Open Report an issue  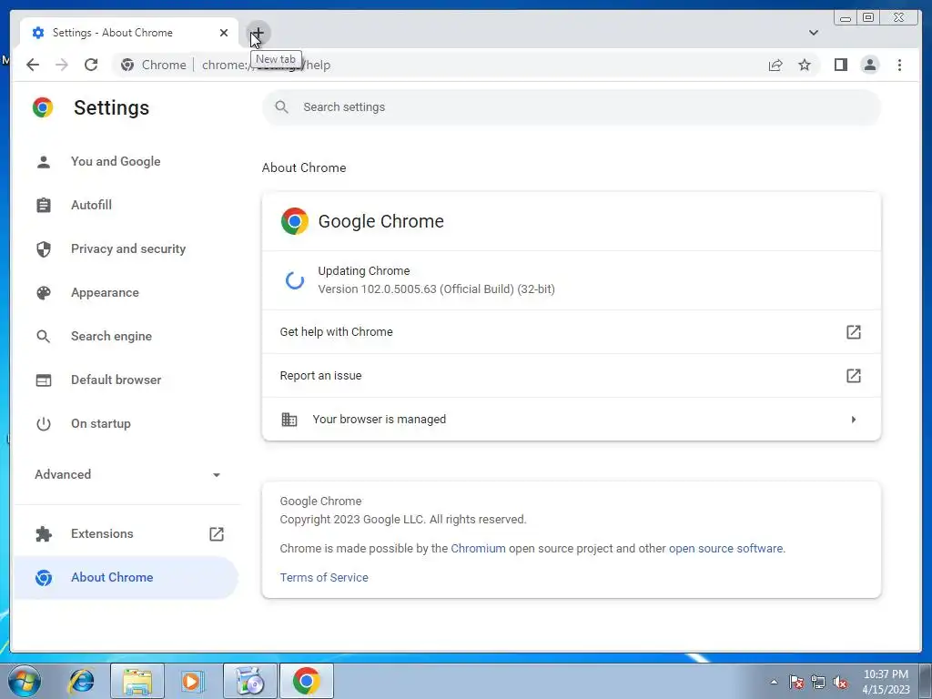(x=572, y=376)
